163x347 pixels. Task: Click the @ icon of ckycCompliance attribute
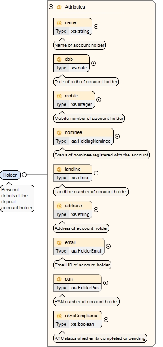59,316
